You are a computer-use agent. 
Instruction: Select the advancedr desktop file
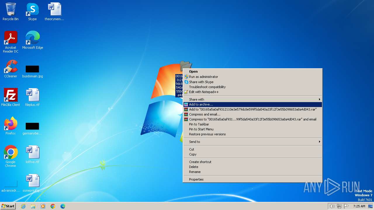coord(11,187)
